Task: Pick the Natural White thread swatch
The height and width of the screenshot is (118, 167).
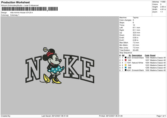Action: [126, 63]
